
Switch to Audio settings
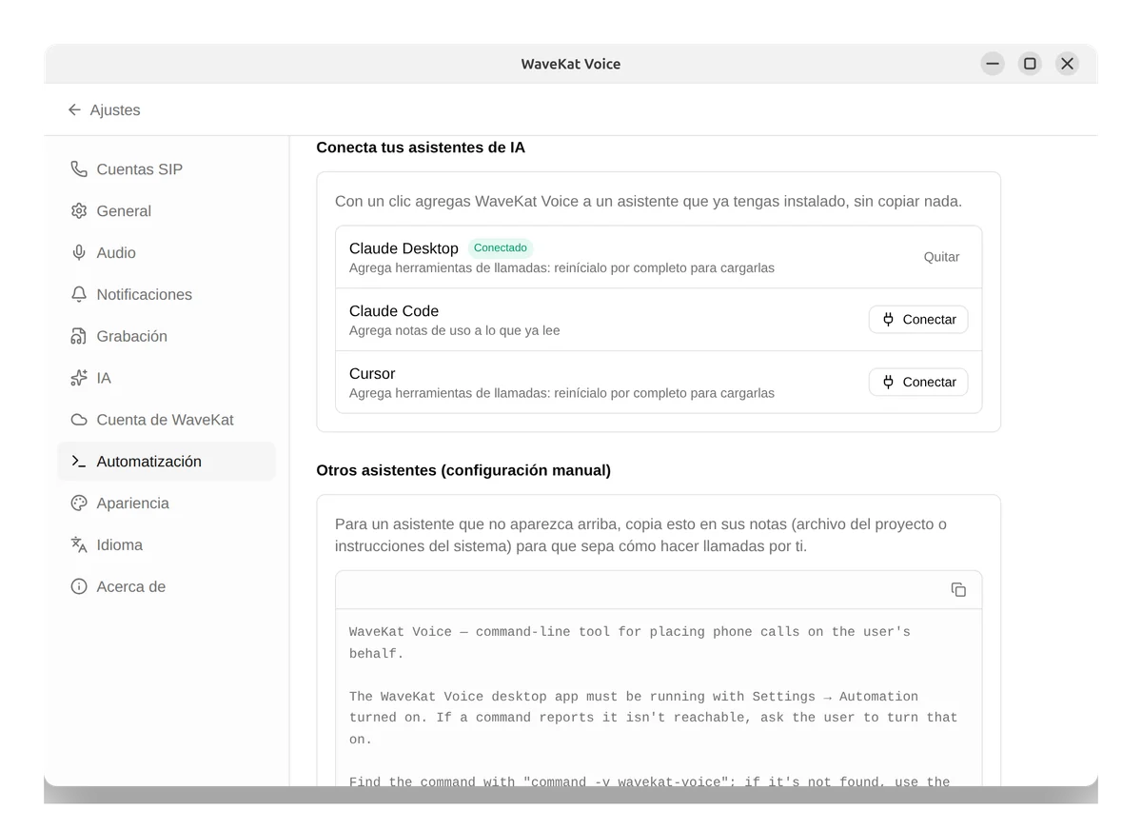[x=167, y=253]
